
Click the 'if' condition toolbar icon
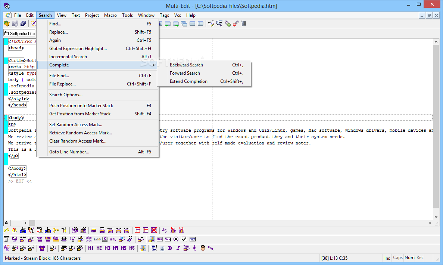(x=211, y=24)
